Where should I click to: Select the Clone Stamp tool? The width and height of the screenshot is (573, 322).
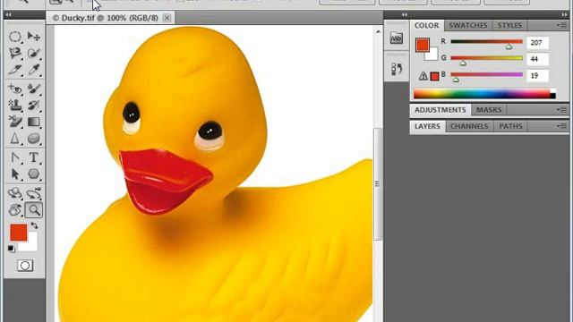point(15,106)
